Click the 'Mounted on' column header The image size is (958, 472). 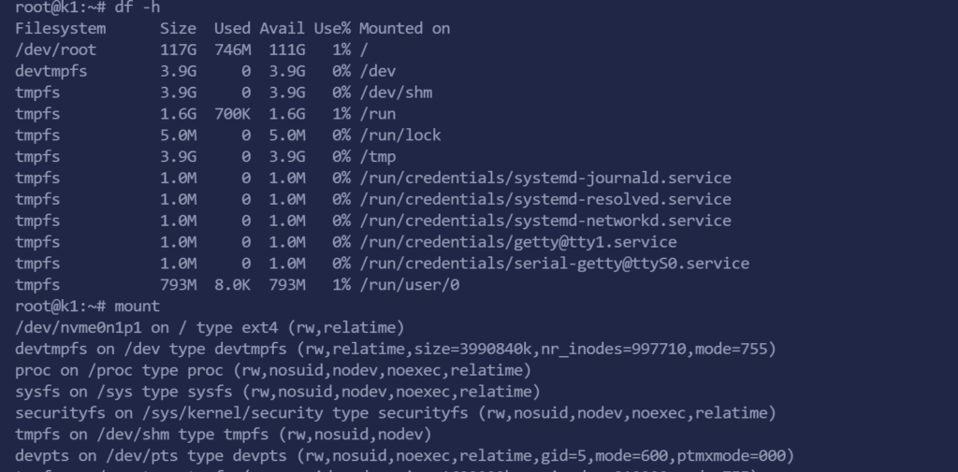tap(404, 28)
